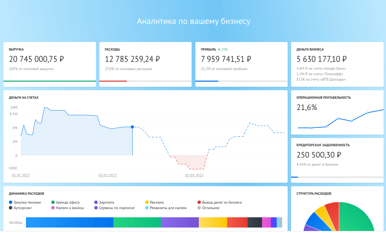
Task: Toggle Сервисы по подписке legend item
Action: pyautogui.click(x=114, y=208)
